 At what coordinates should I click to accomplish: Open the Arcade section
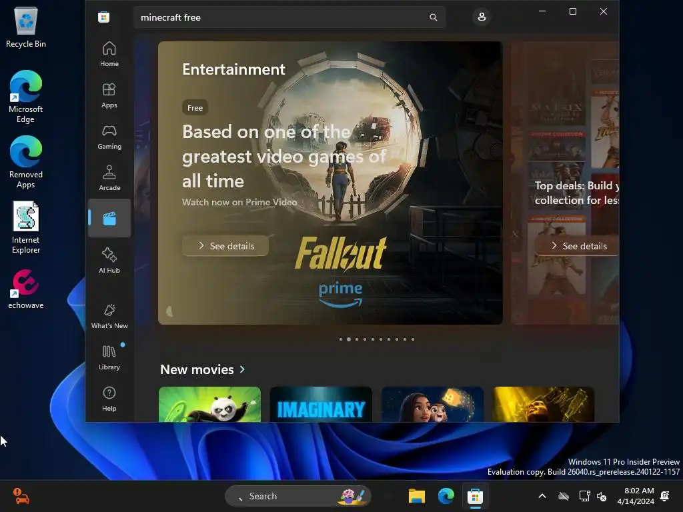coord(109,179)
